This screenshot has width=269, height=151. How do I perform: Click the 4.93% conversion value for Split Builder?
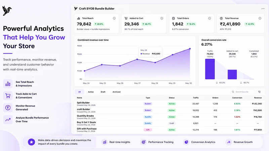click(237, 104)
